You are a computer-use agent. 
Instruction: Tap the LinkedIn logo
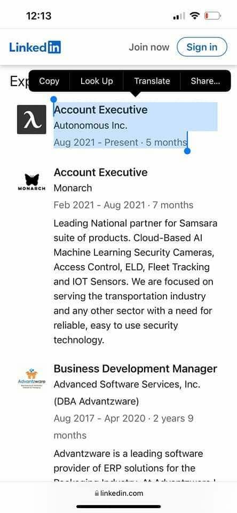[35, 48]
